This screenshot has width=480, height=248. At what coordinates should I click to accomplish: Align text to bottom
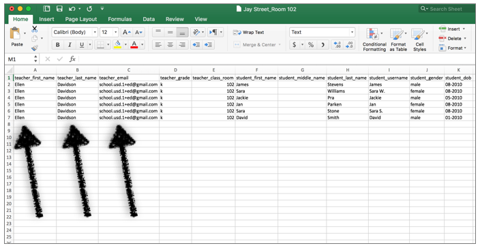[182, 32]
